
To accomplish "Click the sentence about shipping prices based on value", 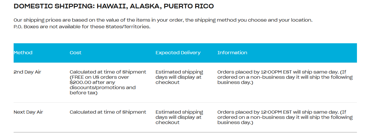I will coord(163,20).
